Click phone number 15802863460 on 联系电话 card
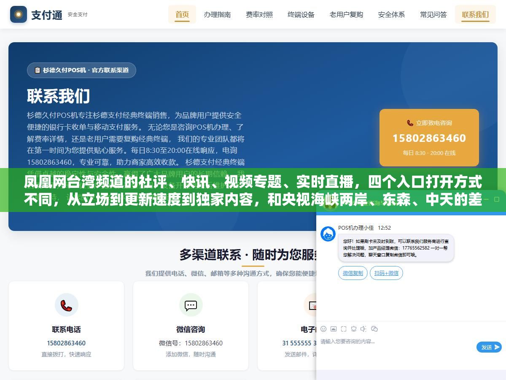 click(x=66, y=343)
